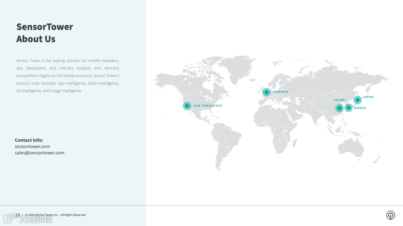This screenshot has width=403, height=226.
Task: Click the China location marker
Action: (x=339, y=108)
